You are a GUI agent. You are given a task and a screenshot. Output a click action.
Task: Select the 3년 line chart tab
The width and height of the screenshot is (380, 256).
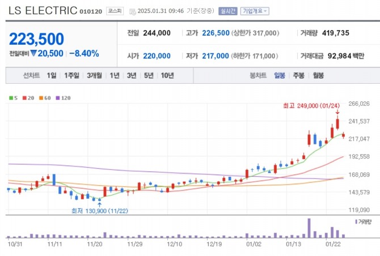[132, 75]
